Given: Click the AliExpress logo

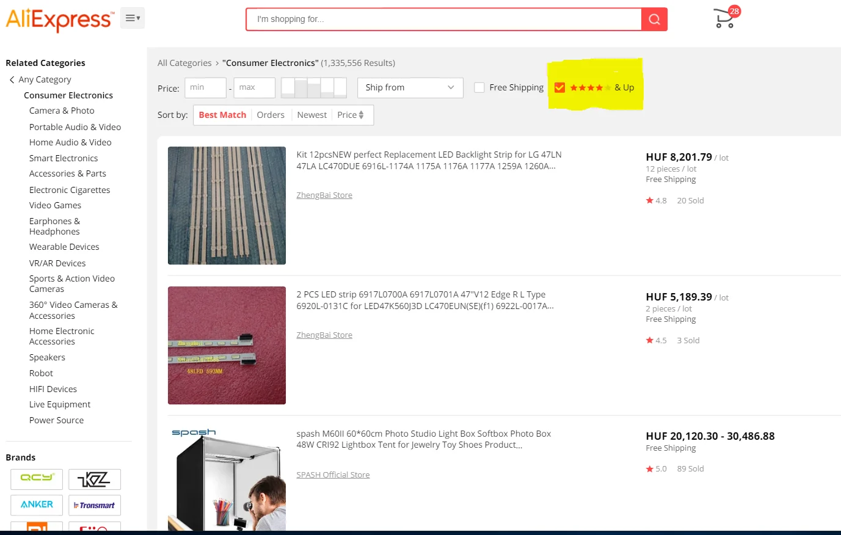Looking at the screenshot, I should [59, 20].
